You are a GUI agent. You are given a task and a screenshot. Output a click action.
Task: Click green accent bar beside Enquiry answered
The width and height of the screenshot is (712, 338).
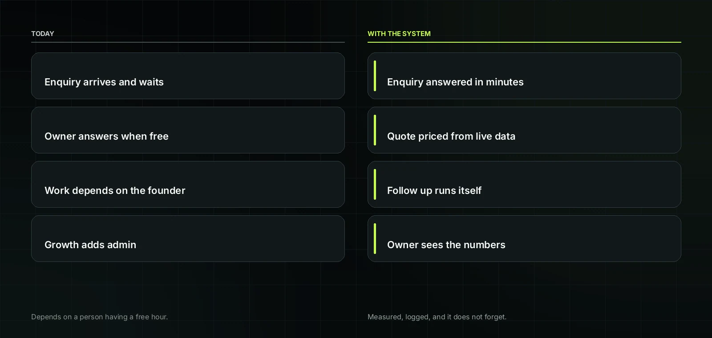pyautogui.click(x=375, y=76)
